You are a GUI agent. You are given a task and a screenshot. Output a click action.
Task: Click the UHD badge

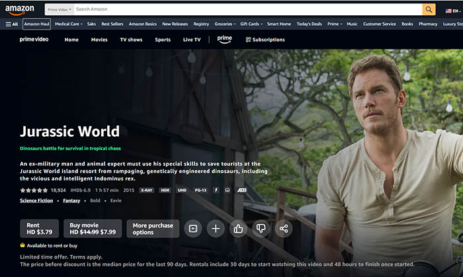point(182,190)
